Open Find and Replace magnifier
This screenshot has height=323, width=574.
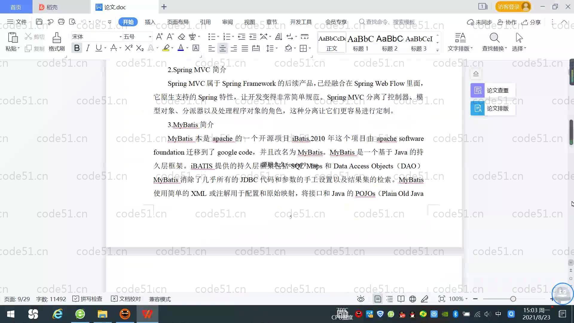tap(494, 38)
